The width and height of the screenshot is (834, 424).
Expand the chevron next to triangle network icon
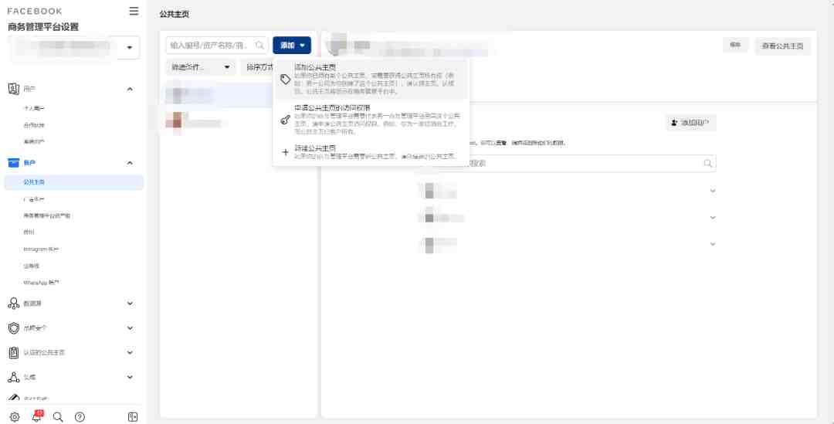tap(130, 377)
